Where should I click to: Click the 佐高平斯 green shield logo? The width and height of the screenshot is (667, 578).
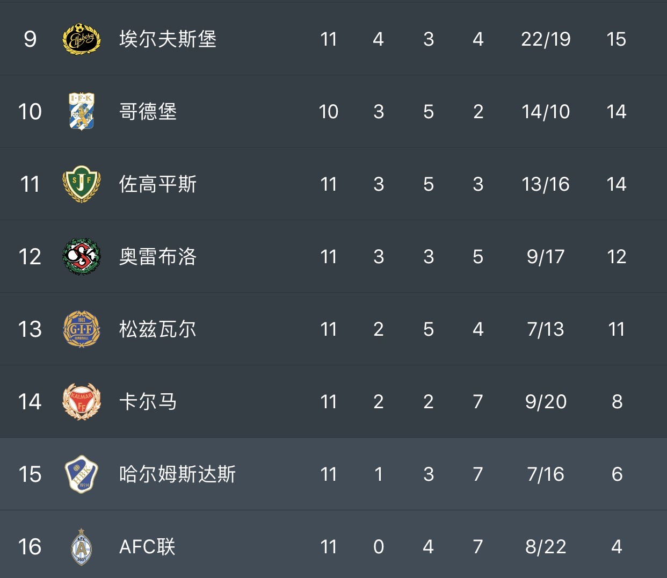pyautogui.click(x=82, y=184)
